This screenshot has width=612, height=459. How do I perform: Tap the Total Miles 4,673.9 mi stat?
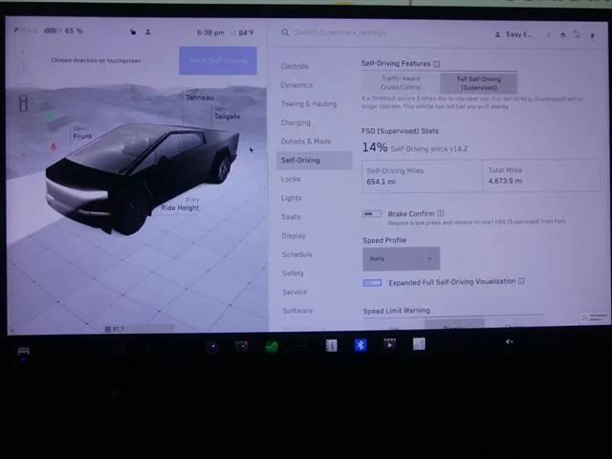[x=541, y=176]
